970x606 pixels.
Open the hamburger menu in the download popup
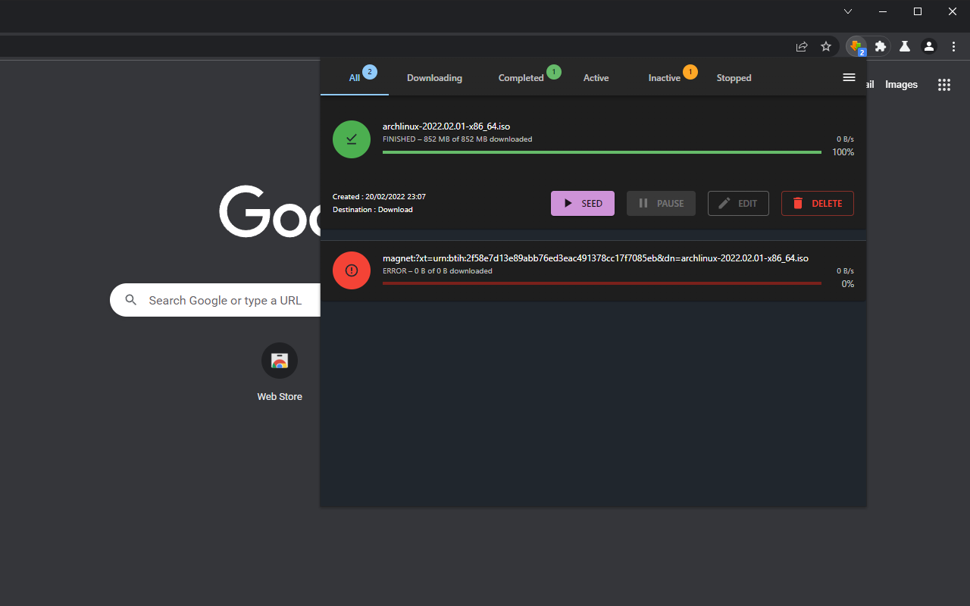[x=850, y=77]
